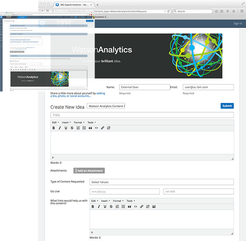Apply blockquote in the links editor
The image size is (246, 241).
[130, 207]
